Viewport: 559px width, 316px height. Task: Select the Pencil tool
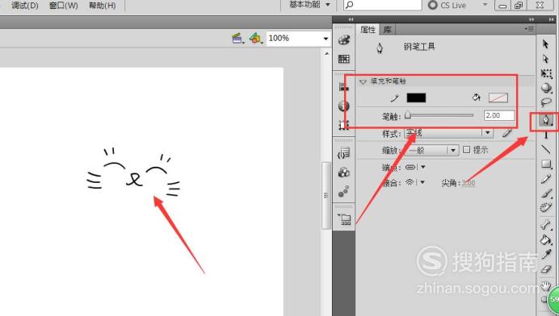(546, 179)
